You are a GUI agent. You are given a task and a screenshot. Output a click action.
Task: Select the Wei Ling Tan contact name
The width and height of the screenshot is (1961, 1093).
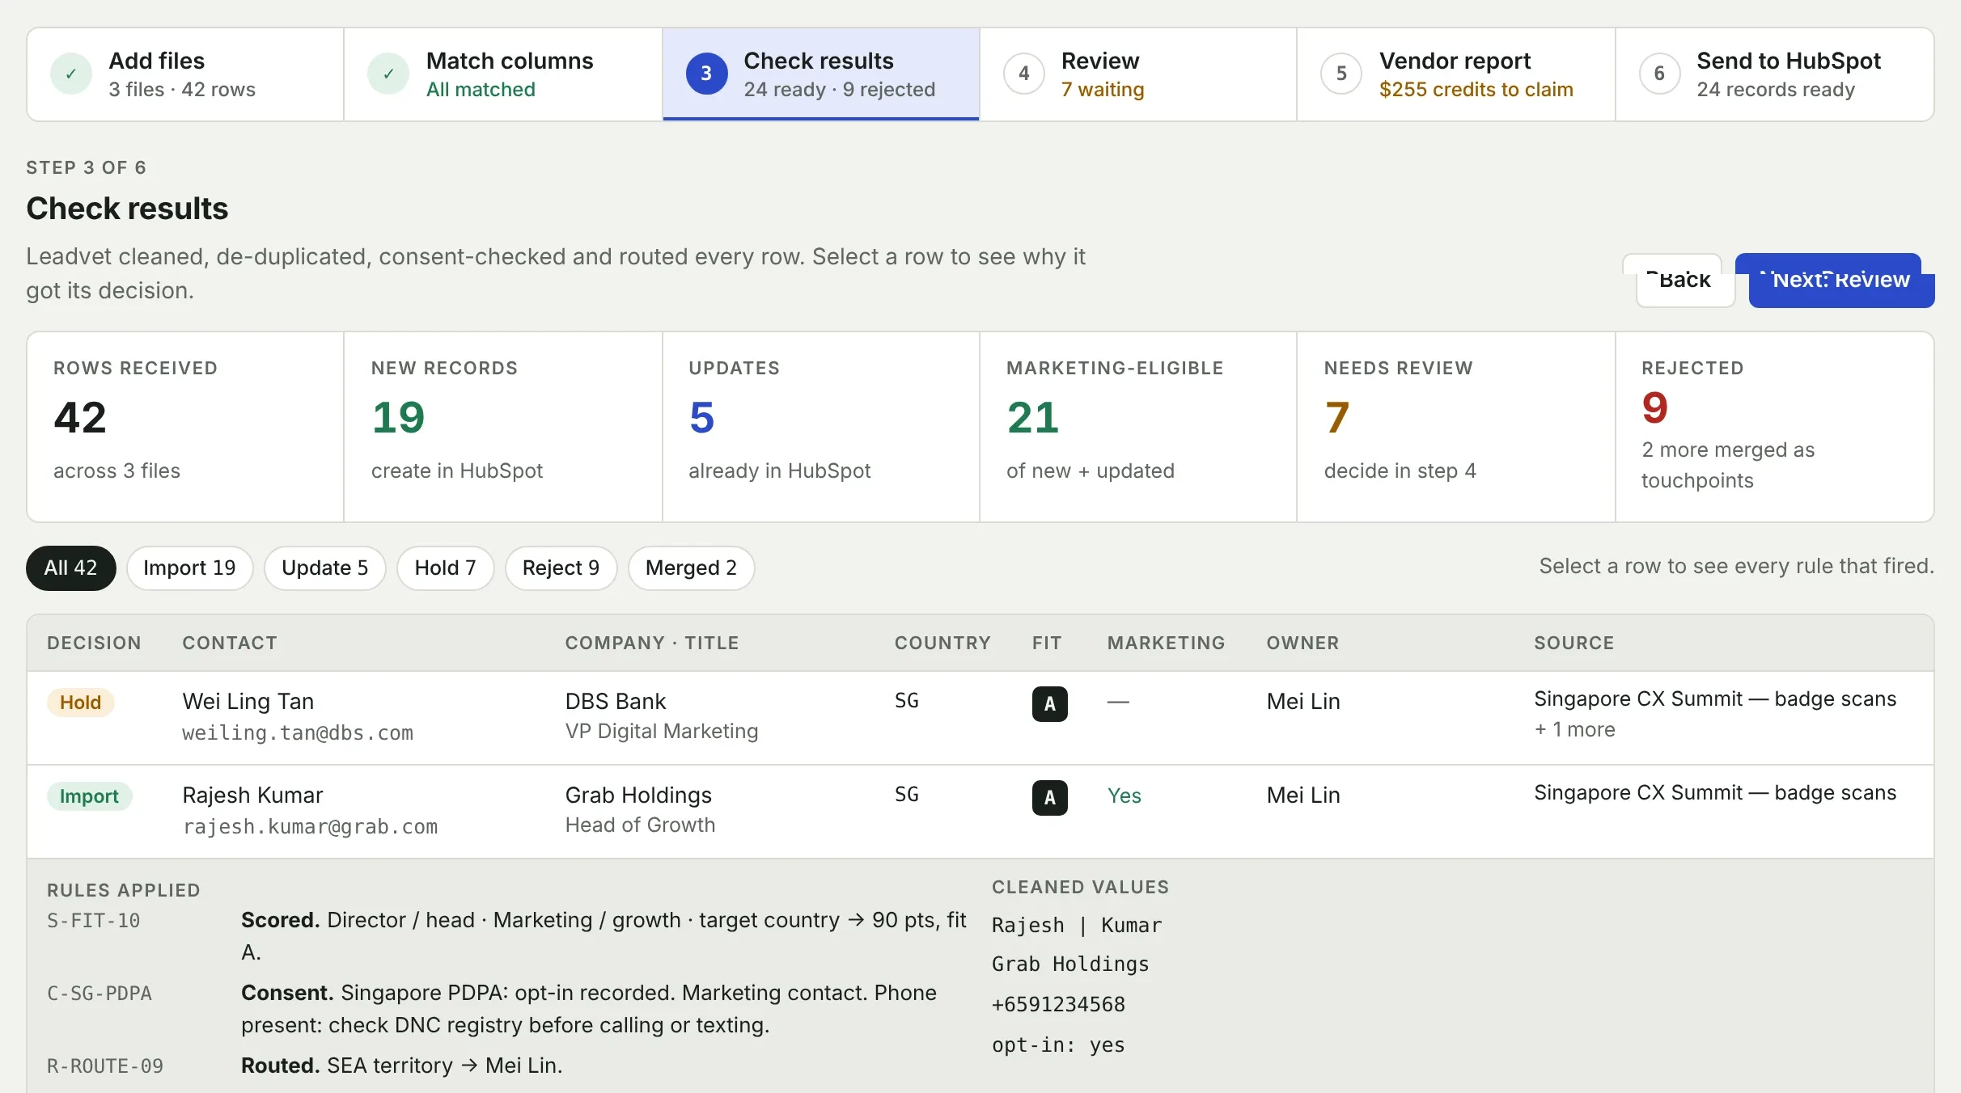click(248, 701)
